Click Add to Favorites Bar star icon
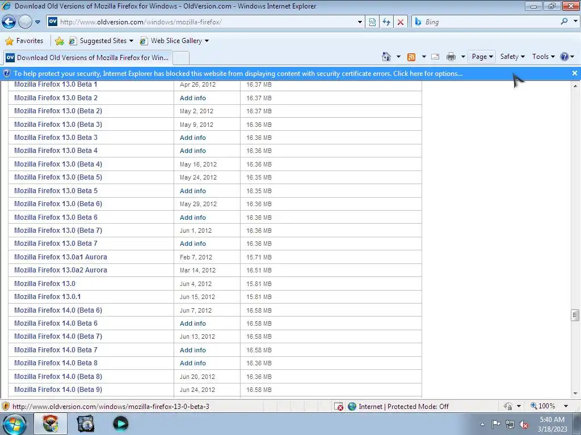 pos(59,41)
